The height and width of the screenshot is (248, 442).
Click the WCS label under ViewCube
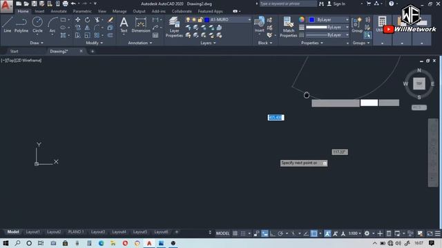[419, 107]
